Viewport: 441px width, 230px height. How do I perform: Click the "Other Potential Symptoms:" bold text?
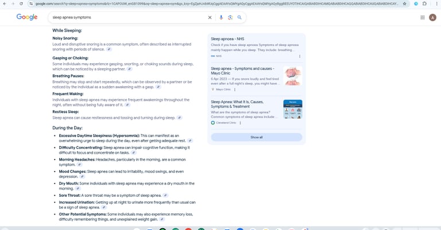click(83, 215)
